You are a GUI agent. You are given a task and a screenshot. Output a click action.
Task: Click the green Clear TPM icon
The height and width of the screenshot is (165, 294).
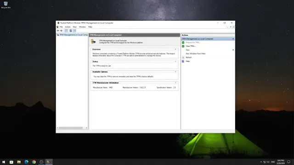pyautogui.click(x=183, y=46)
